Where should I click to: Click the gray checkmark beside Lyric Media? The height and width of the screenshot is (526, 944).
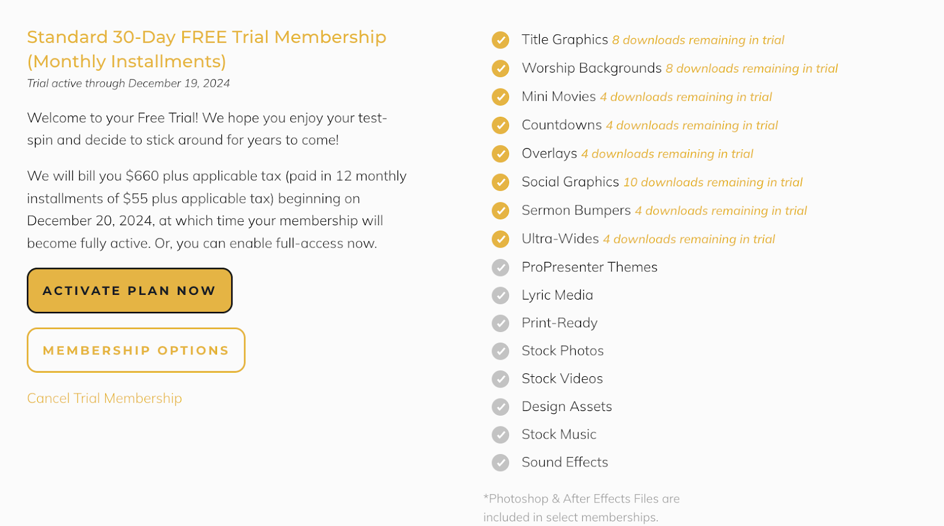500,295
